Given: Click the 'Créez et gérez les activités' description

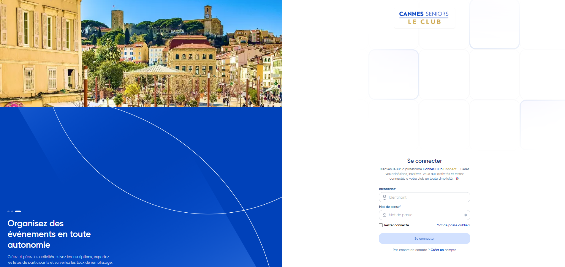Looking at the screenshot, I should click(60, 260).
